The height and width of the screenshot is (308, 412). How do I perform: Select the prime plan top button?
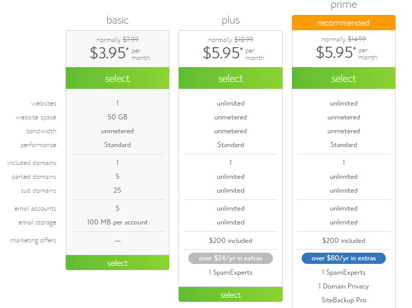tap(344, 78)
